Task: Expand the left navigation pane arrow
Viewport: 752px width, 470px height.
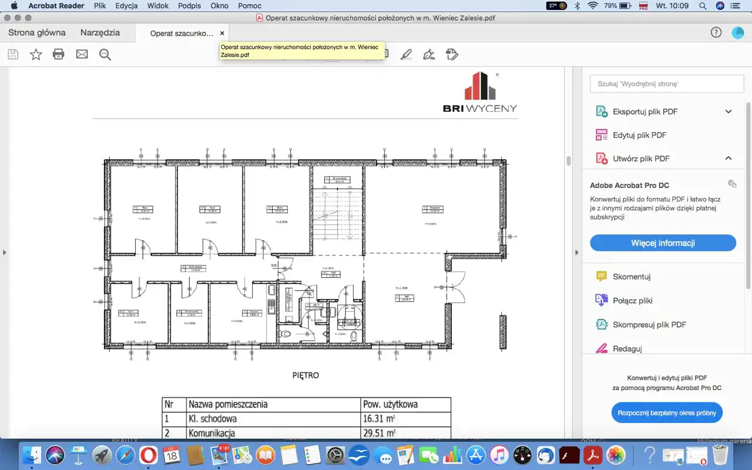Action: point(5,253)
